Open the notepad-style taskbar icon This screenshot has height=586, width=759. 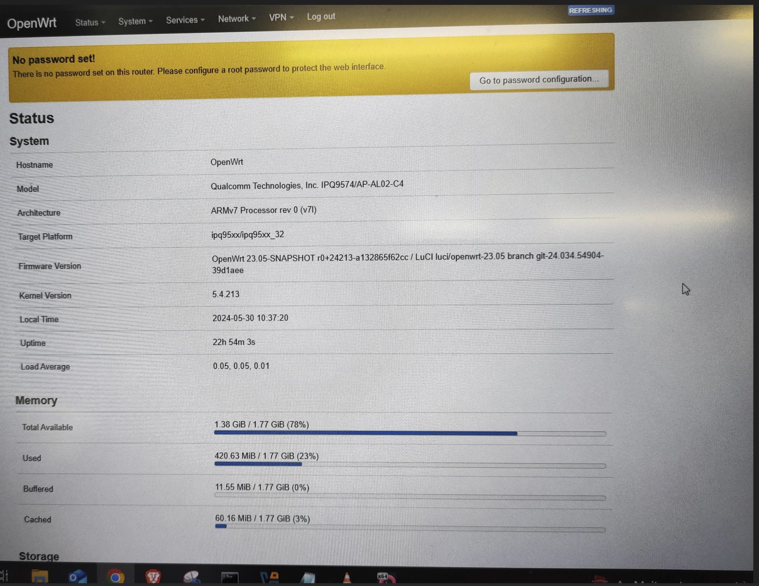308,578
